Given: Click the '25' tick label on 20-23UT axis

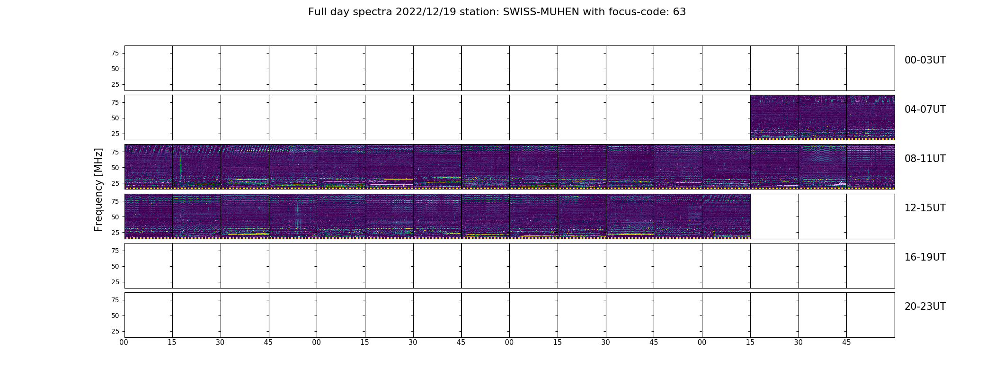Looking at the screenshot, I should (x=115, y=331).
